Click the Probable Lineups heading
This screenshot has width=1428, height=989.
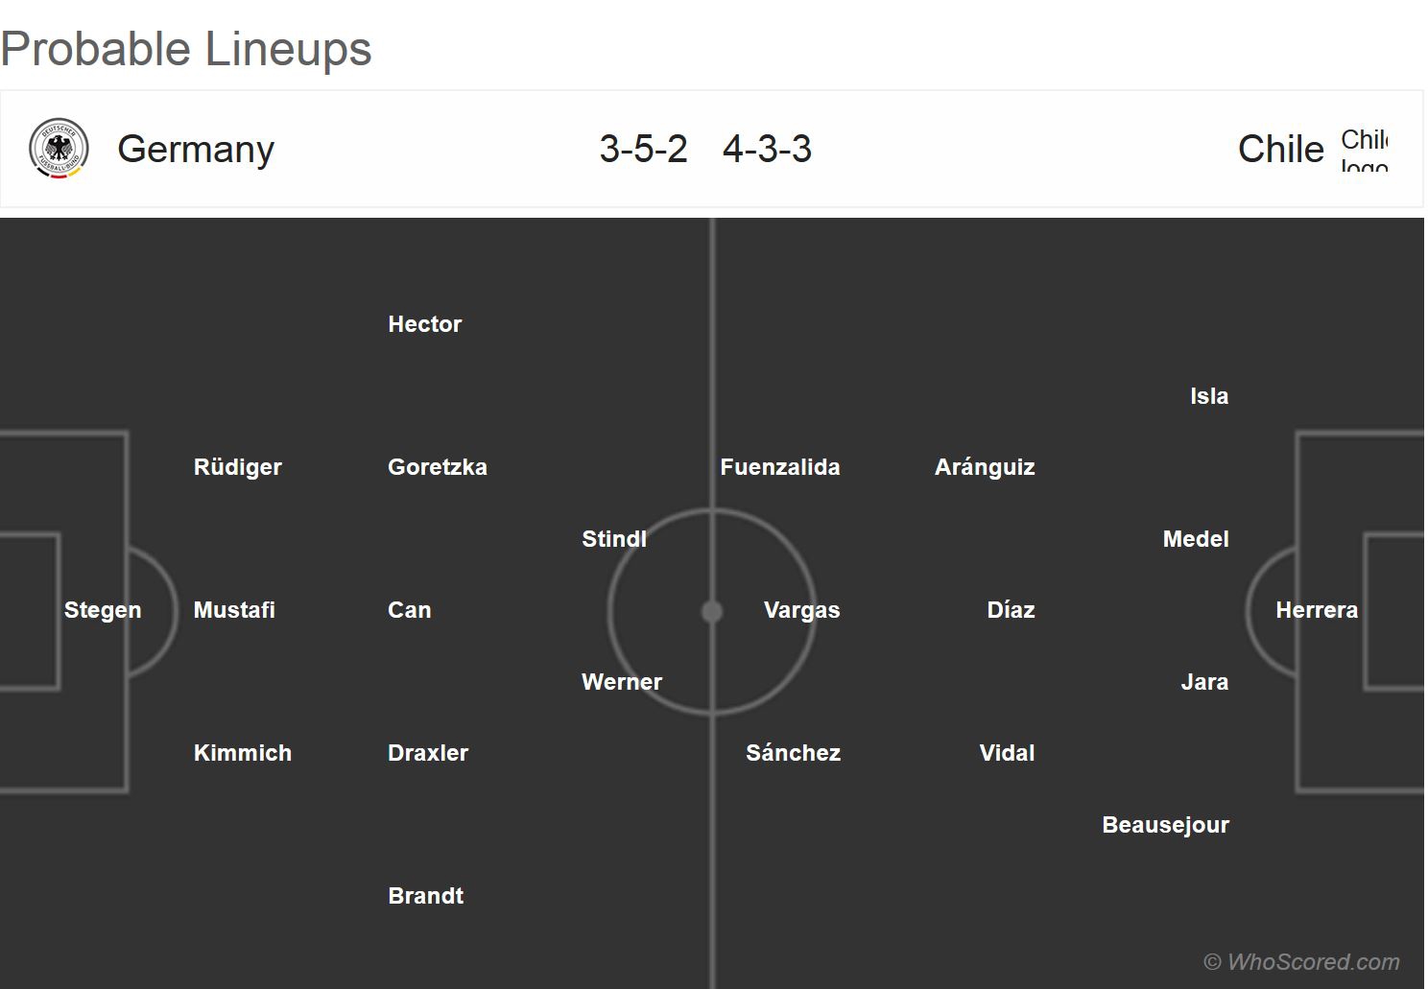coord(186,49)
